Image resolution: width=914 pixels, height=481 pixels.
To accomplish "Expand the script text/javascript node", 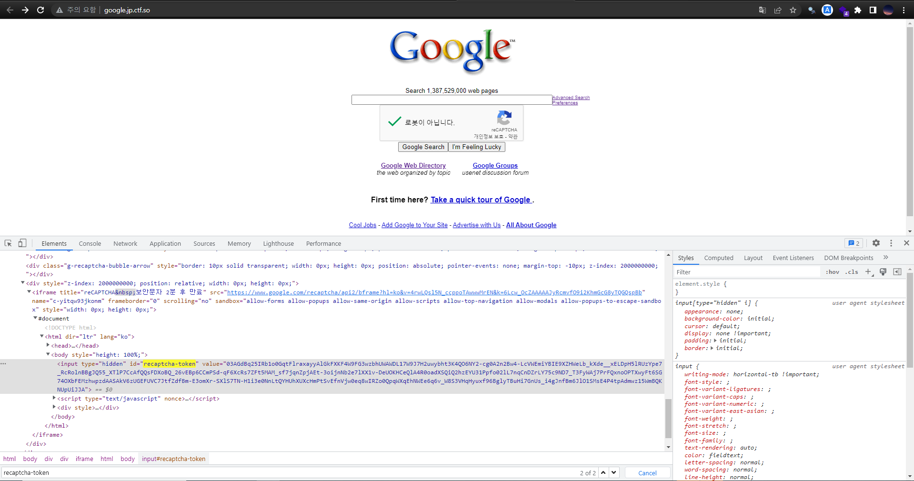I will click(54, 398).
